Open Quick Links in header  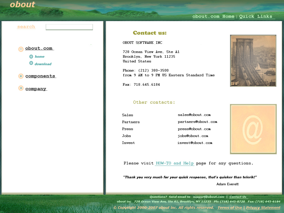[x=255, y=16]
